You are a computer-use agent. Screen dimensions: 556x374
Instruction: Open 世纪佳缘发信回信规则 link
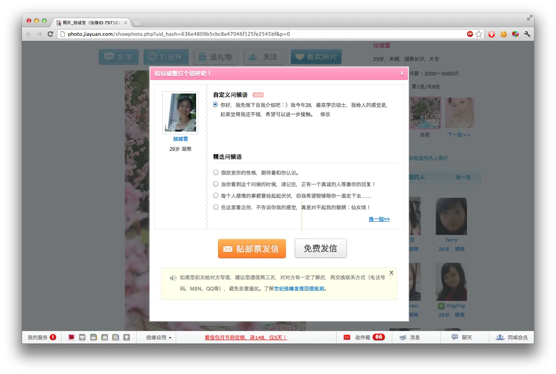tap(299, 289)
